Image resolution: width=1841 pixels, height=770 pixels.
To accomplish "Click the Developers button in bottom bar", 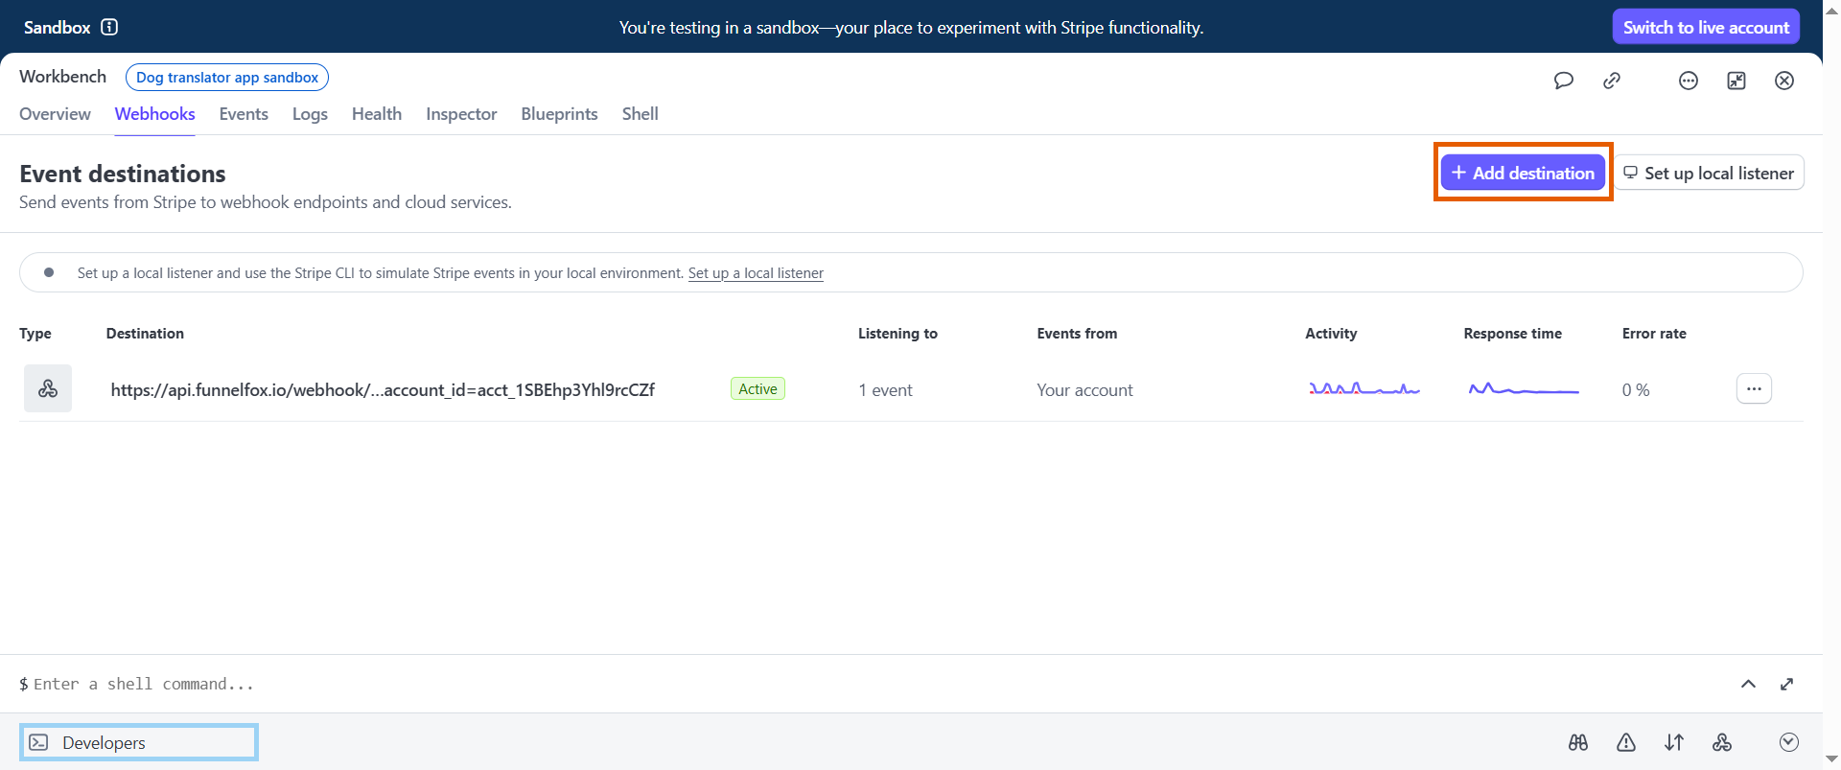I will [x=139, y=742].
